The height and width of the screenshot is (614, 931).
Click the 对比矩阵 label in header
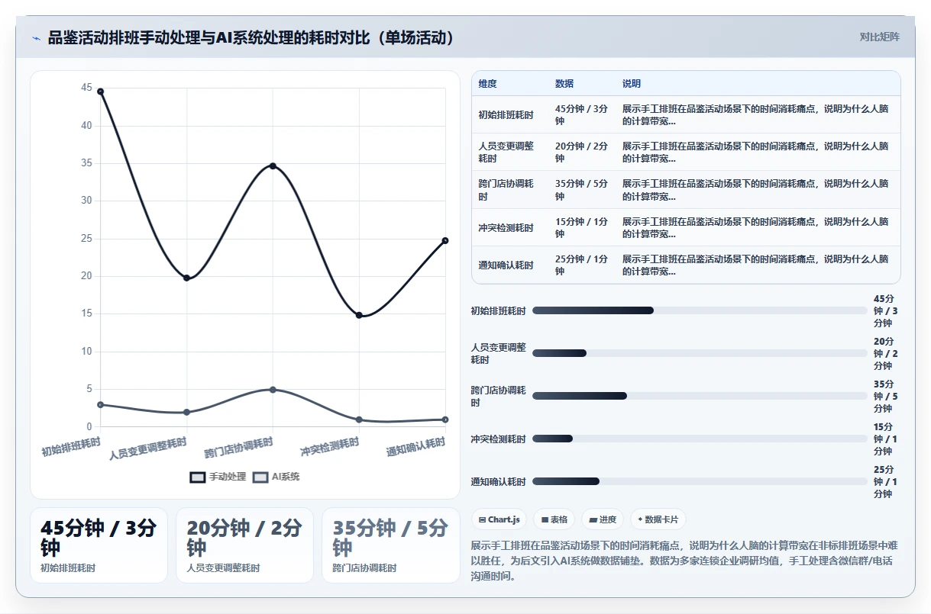(879, 37)
